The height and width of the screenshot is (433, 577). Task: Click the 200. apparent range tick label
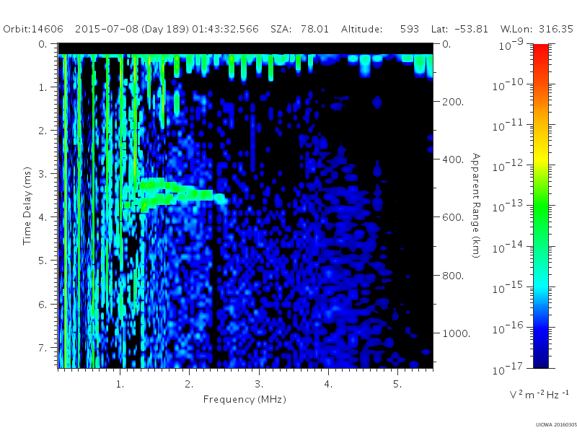click(x=453, y=102)
